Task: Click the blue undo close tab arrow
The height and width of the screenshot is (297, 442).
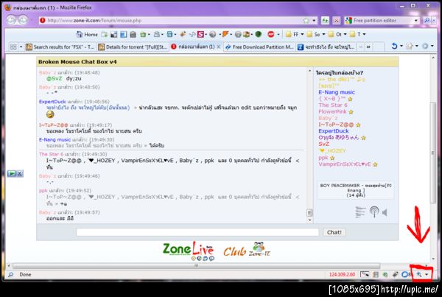Action: pyautogui.click(x=394, y=46)
